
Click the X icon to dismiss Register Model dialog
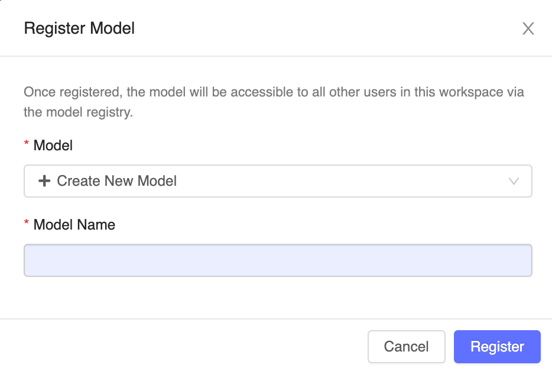point(528,28)
